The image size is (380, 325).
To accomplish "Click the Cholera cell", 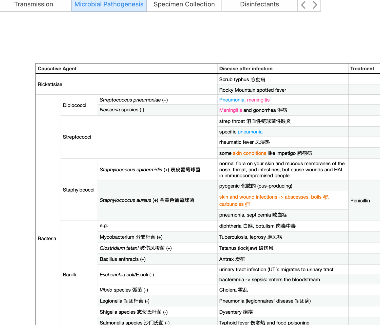I will 283,290.
